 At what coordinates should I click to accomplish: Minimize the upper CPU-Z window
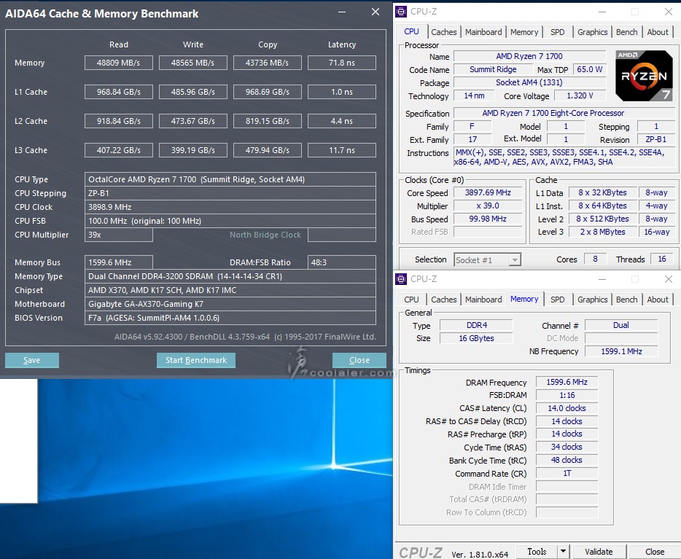pyautogui.click(x=602, y=12)
